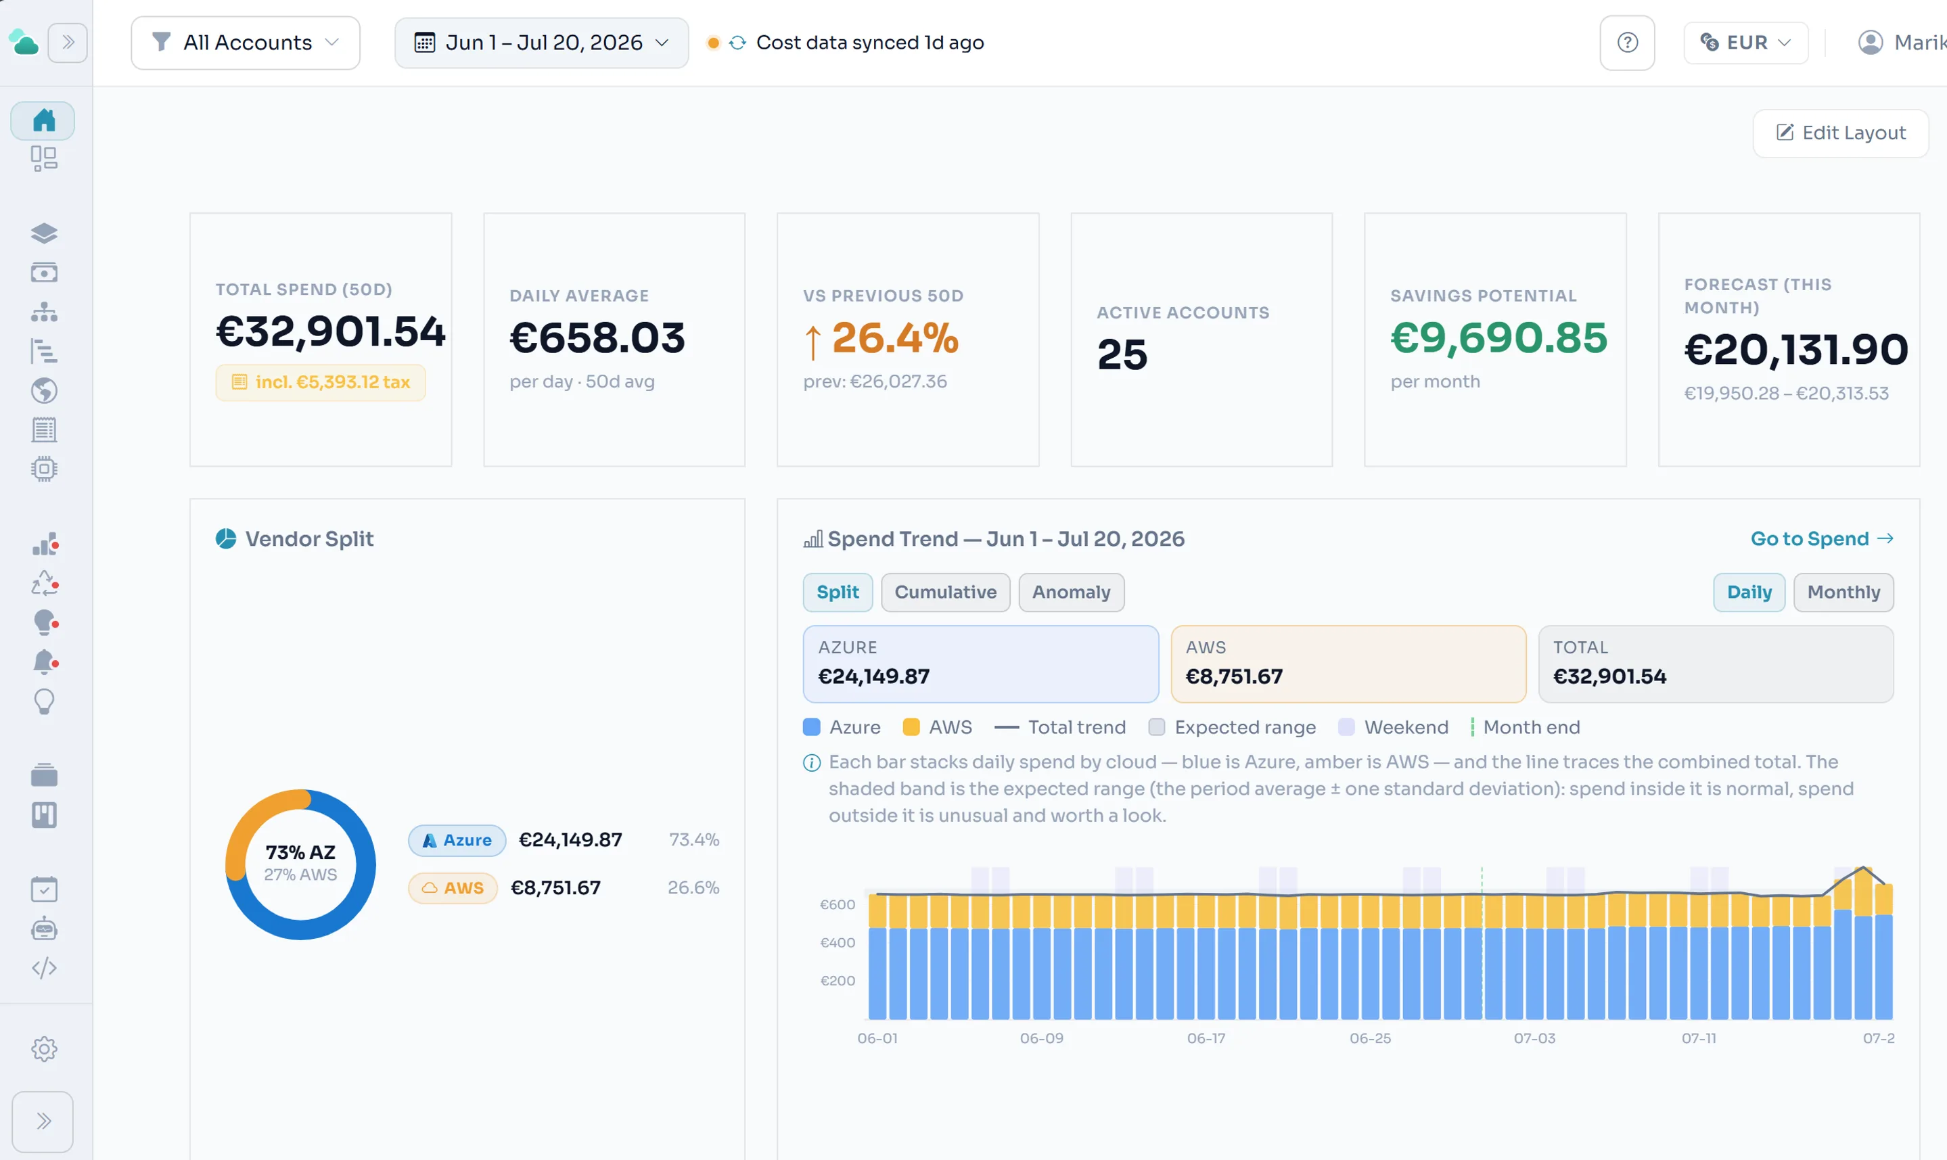1947x1160 pixels.
Task: Open the bar chart anomalies icon with red dot
Action: (44, 544)
